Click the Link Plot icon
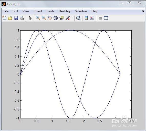This screenshot has height=131, width=146. point(78,18)
